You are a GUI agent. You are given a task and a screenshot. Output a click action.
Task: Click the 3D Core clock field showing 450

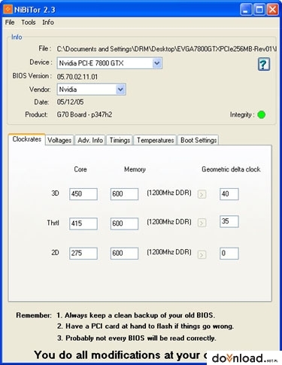83,194
